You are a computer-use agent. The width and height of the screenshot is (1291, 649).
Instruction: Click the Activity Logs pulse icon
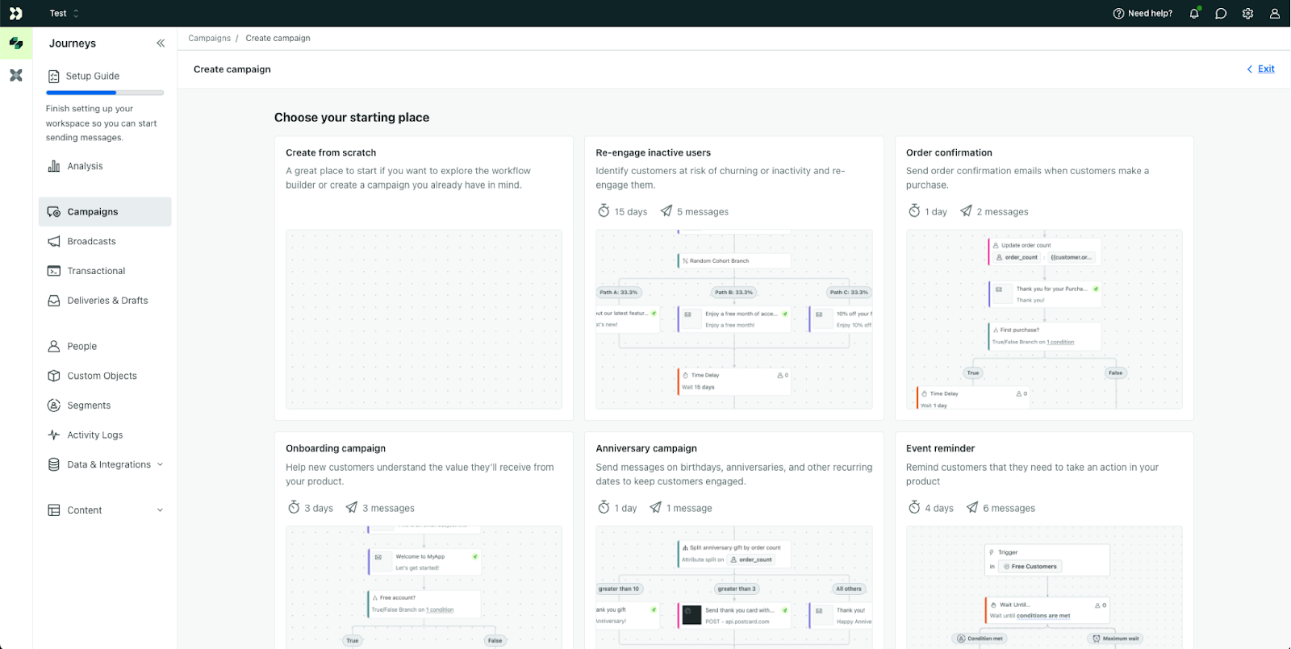coord(54,435)
